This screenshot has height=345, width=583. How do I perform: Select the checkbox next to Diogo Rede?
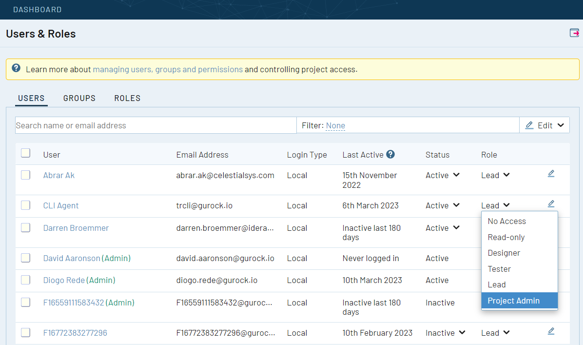click(25, 280)
